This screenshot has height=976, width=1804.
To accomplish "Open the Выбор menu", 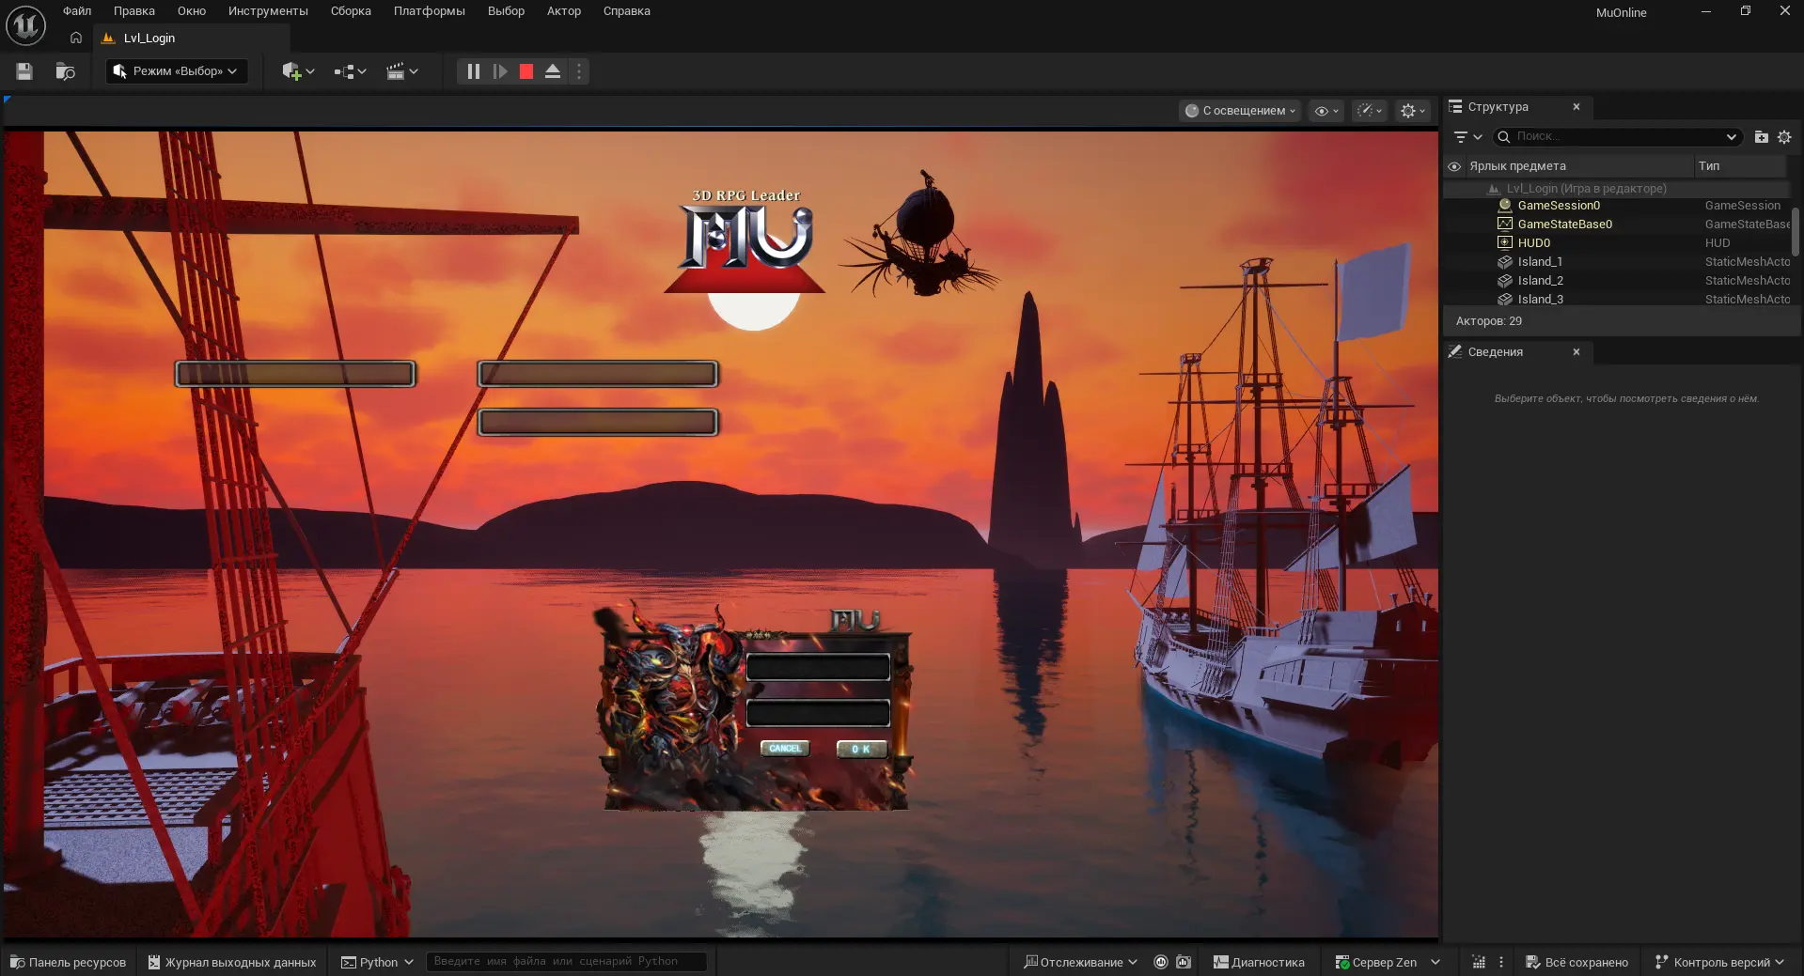I will pos(506,11).
